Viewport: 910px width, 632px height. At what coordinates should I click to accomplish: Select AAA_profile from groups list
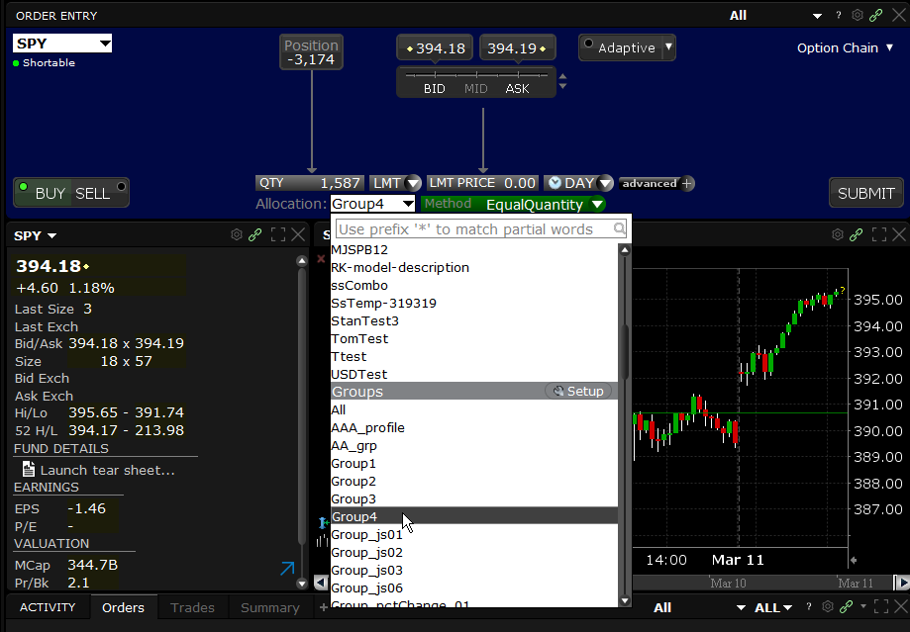474,428
